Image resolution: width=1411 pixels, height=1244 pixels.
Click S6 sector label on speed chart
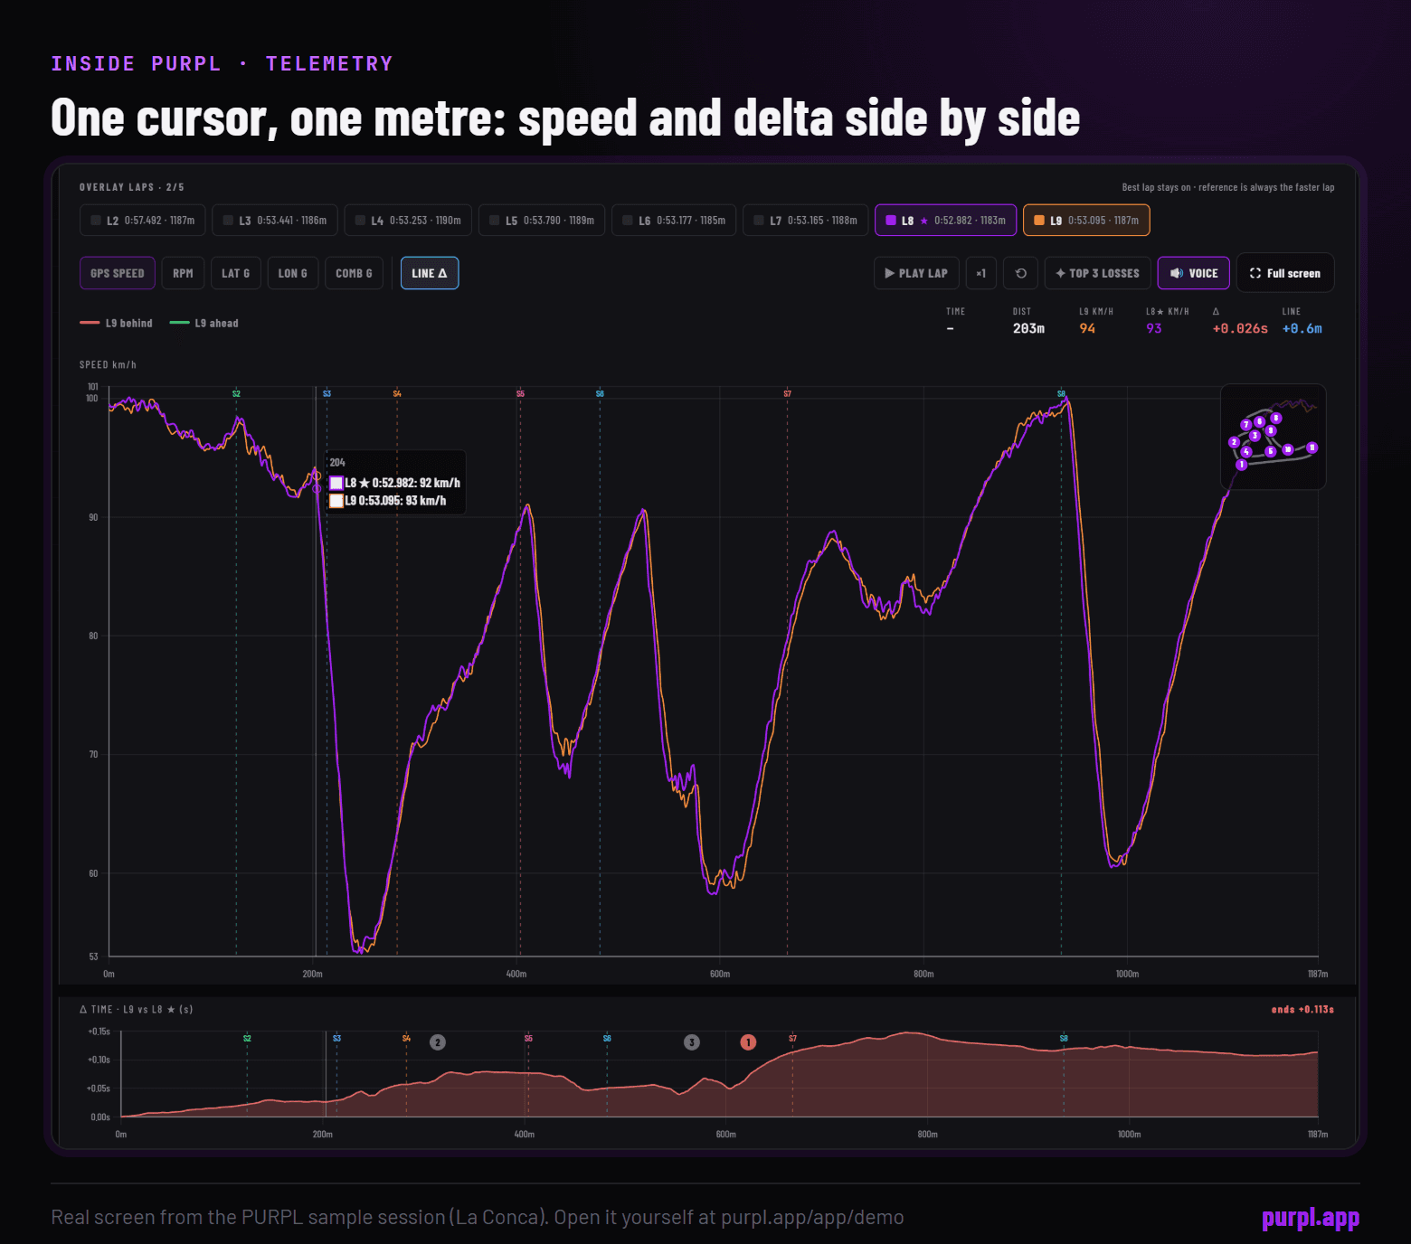(600, 393)
